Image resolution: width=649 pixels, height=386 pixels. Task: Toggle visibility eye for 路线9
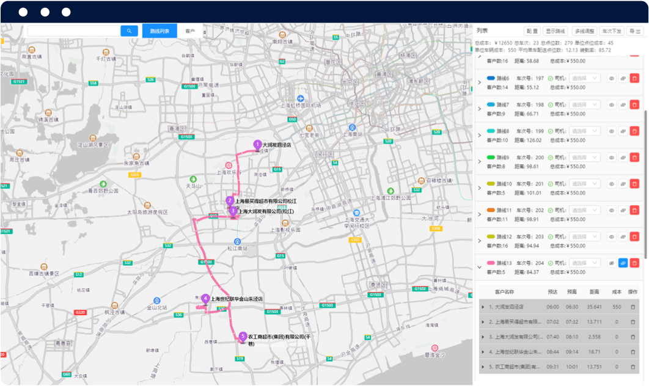[x=611, y=158]
